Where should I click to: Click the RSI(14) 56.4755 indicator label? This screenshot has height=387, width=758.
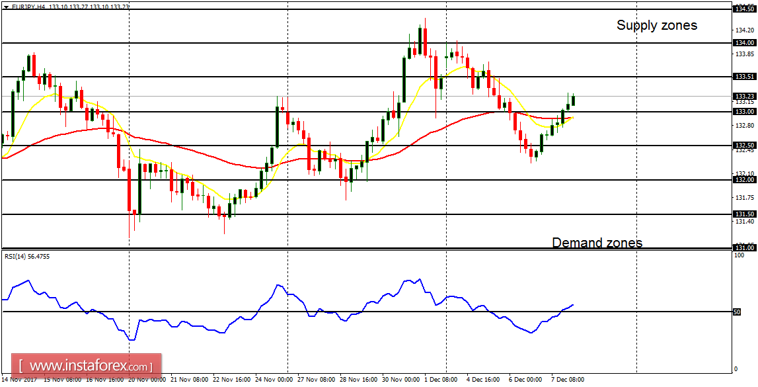click(27, 257)
